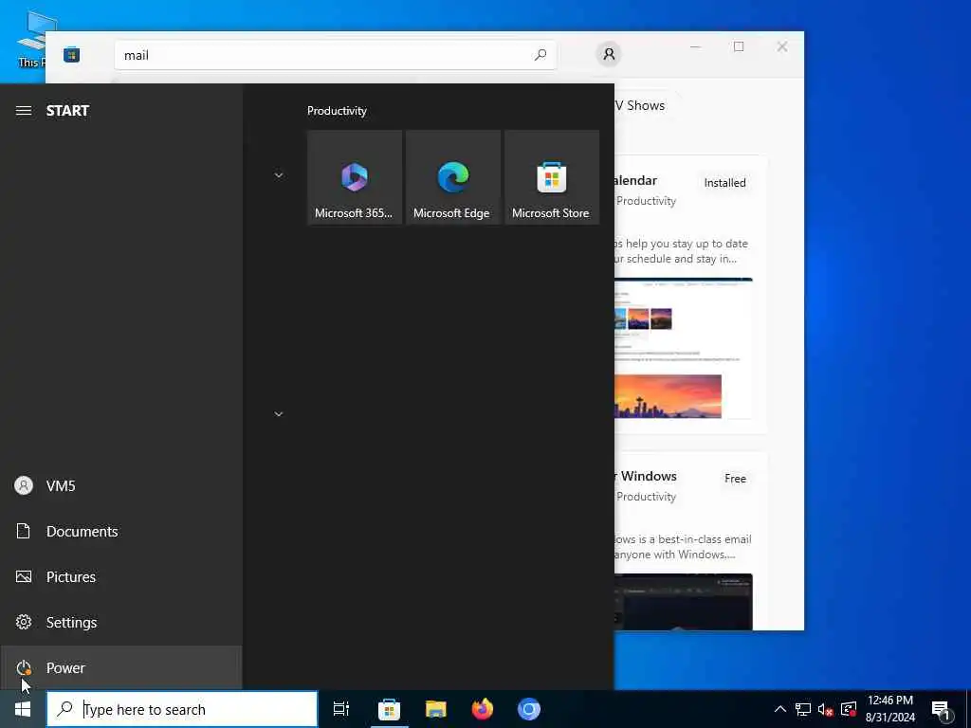This screenshot has height=728, width=971.
Task: Open Task View from the taskbar
Action: [x=341, y=709]
